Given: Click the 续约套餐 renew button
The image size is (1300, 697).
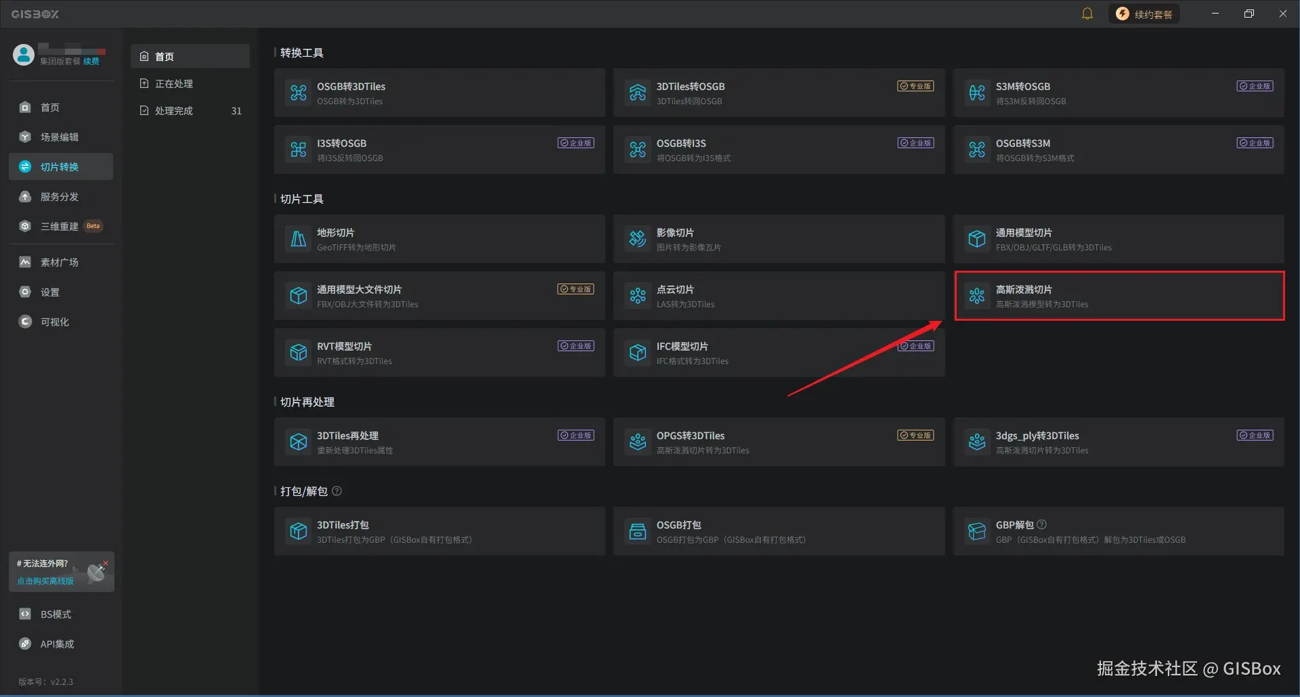Looking at the screenshot, I should 1144,14.
